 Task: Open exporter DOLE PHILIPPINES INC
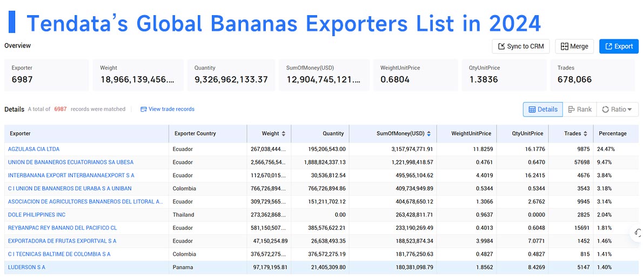tap(37, 215)
